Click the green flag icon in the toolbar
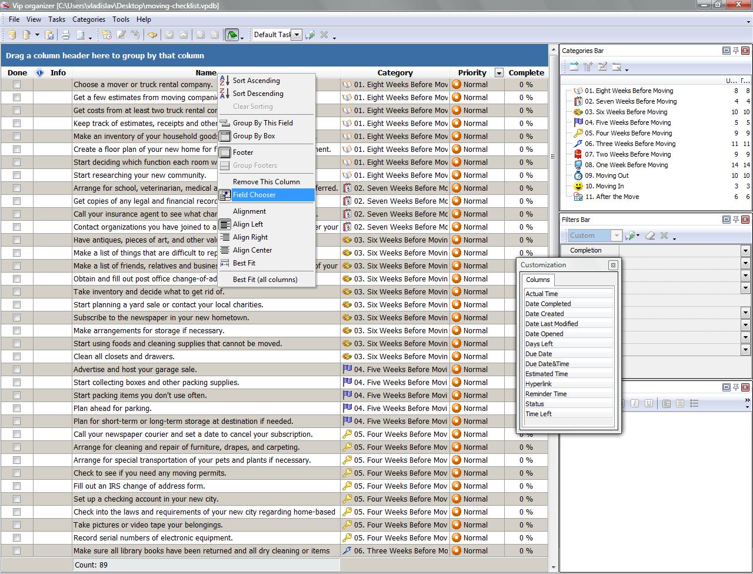 click(232, 35)
